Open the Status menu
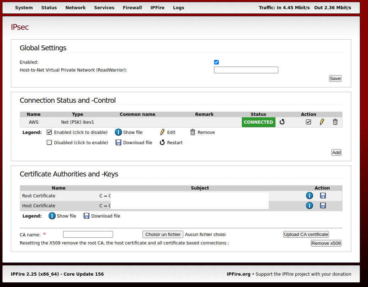 click(49, 7)
